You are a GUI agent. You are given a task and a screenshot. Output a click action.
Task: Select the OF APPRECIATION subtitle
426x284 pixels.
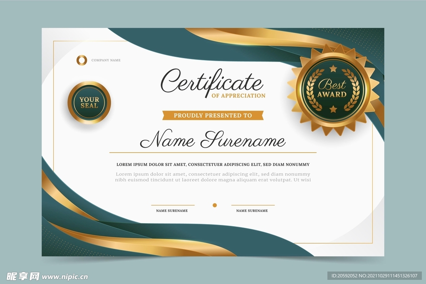238,96
